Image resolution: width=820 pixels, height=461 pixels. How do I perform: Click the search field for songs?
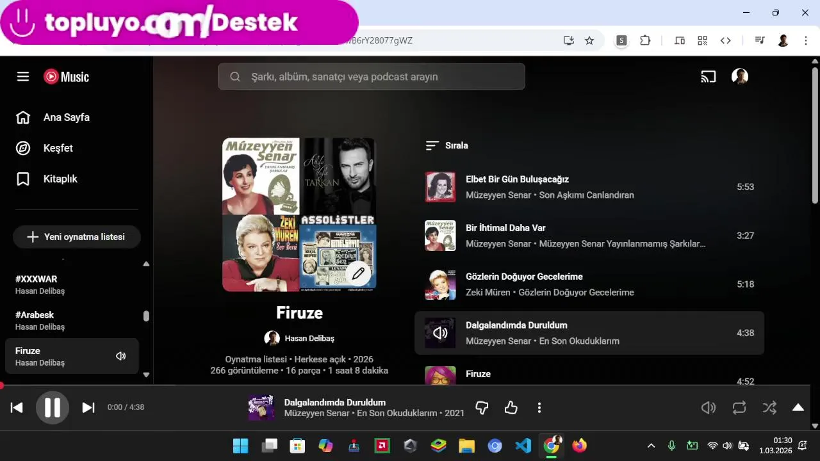(371, 76)
